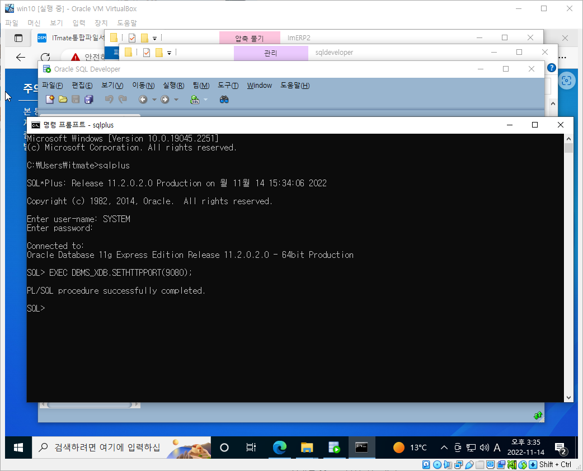Open the notification center with badge 2

tap(560, 448)
